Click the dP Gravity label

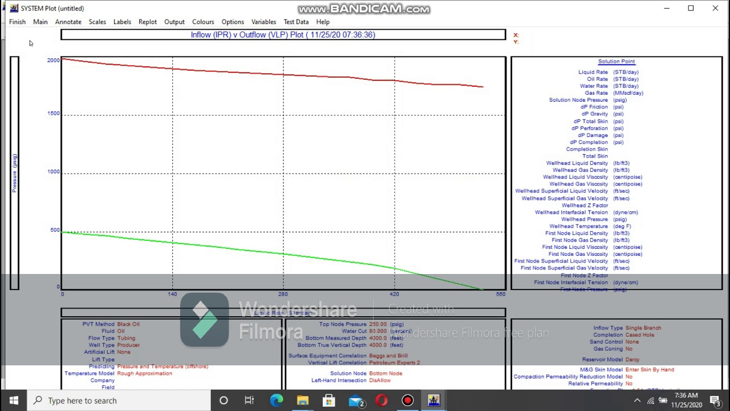594,114
